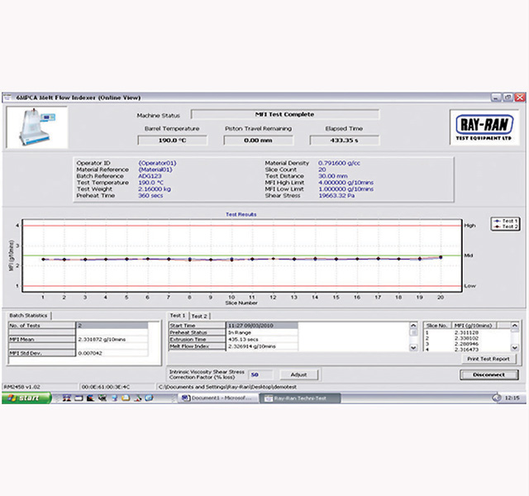Click the last blue quick launch icon
Viewport: 529px width, 496px height.
pyautogui.click(x=149, y=398)
